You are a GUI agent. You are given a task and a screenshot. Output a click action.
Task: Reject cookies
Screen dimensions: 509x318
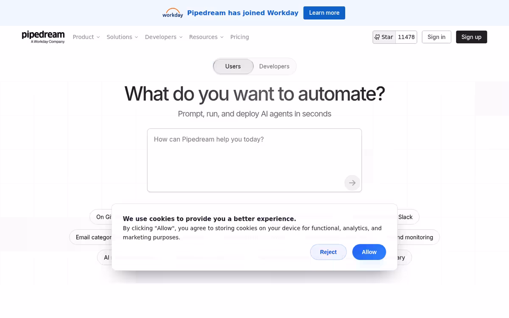click(x=328, y=252)
